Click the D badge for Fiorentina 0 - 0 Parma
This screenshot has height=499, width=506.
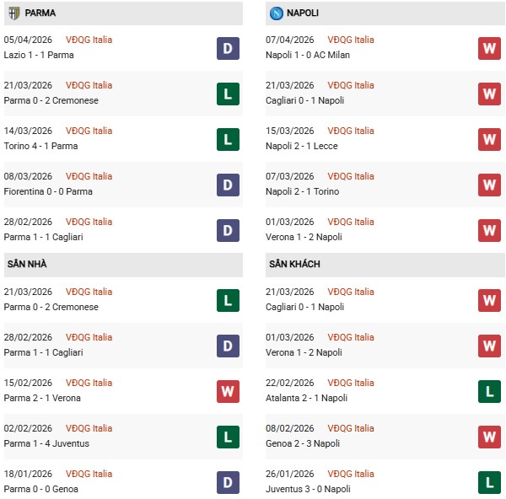(228, 185)
